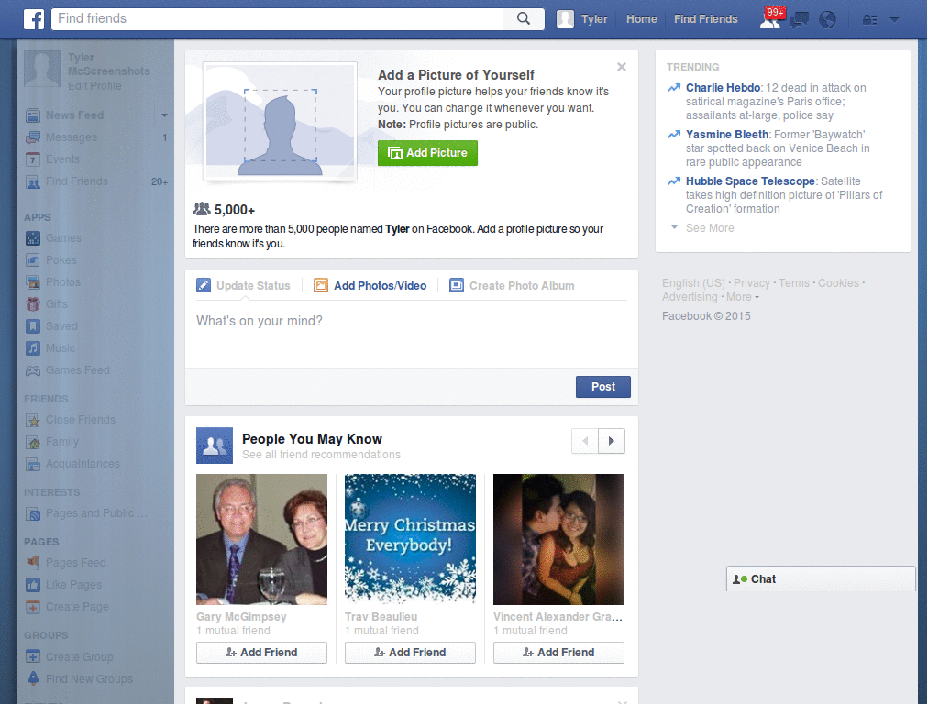Click the Like Pages thumbs-up icon

pos(33,585)
